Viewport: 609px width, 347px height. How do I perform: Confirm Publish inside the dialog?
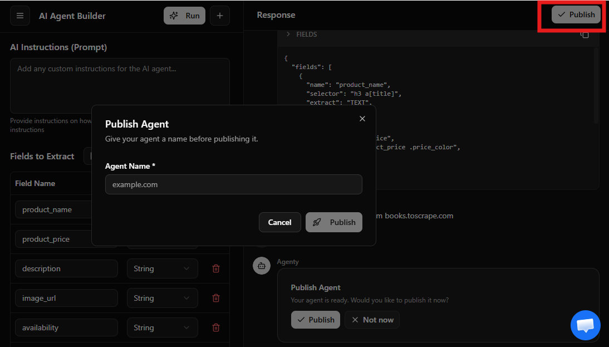pos(334,222)
